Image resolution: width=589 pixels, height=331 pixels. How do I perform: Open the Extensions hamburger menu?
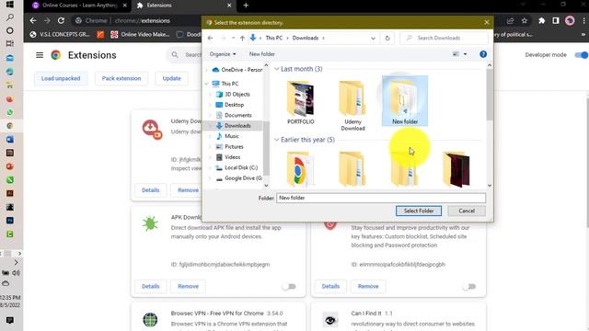tap(40, 55)
